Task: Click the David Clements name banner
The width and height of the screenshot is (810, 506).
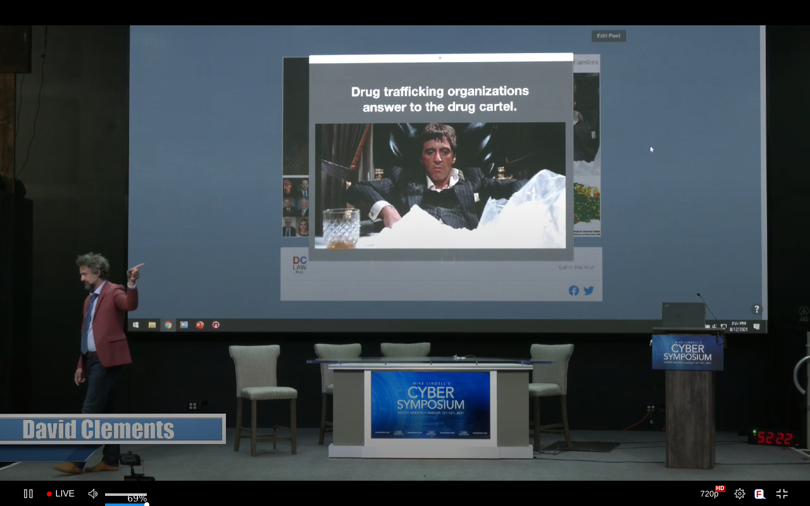Action: 113,429
